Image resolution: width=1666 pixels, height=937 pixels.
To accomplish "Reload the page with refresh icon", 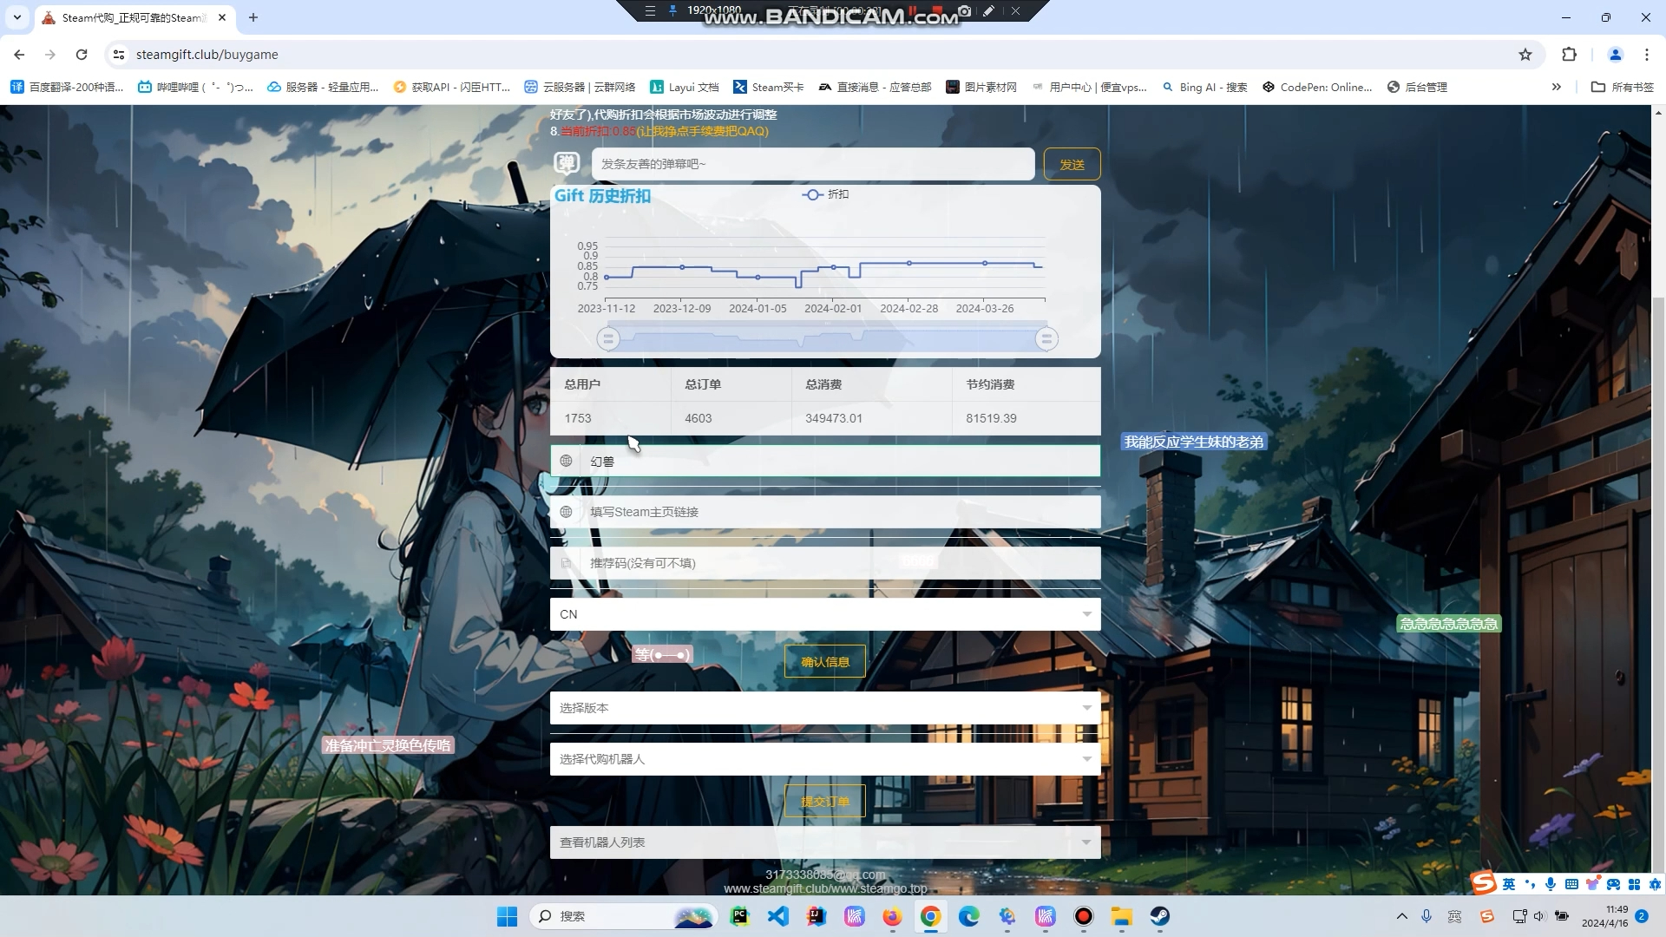I will pyautogui.click(x=82, y=55).
